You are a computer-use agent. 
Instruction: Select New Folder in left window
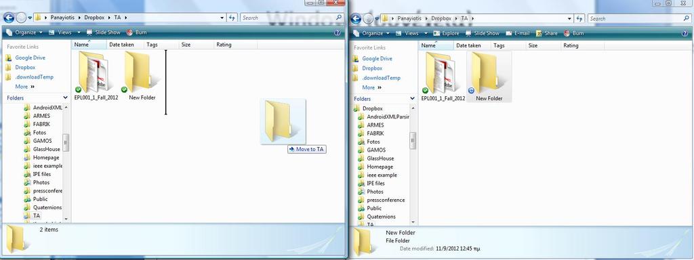click(x=142, y=76)
